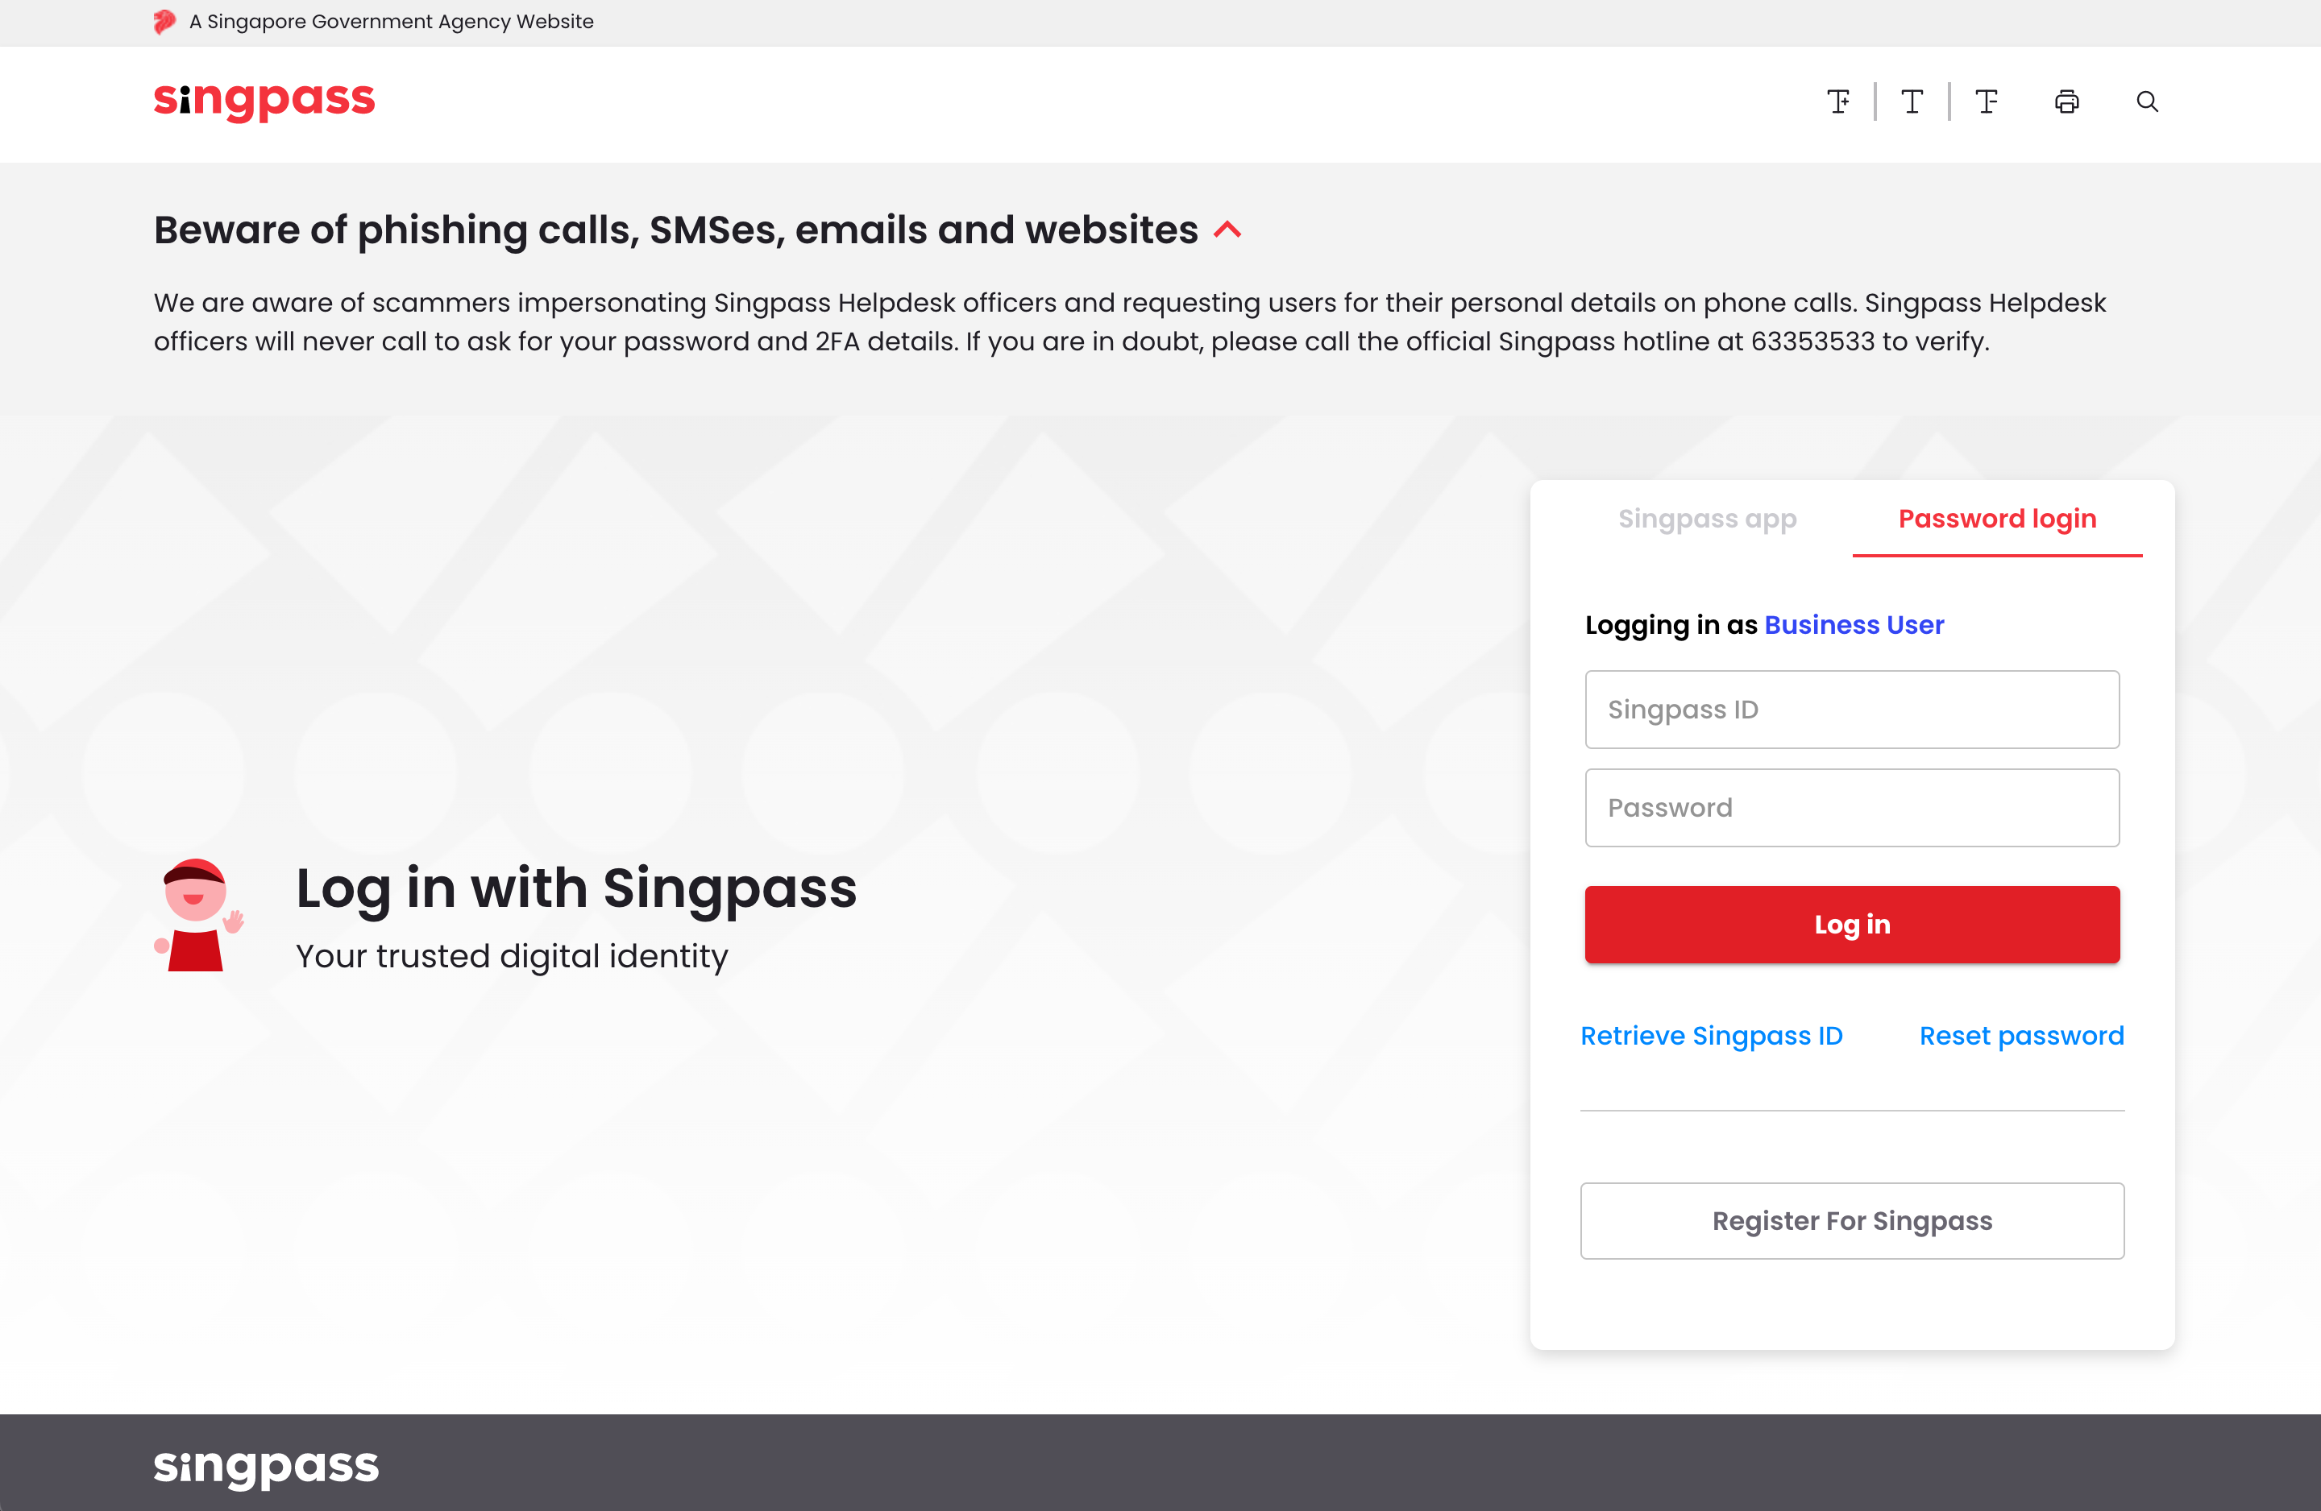Viewport: 2321px width, 1511px height.
Task: Reset font size with middle T icon
Action: click(x=1912, y=101)
